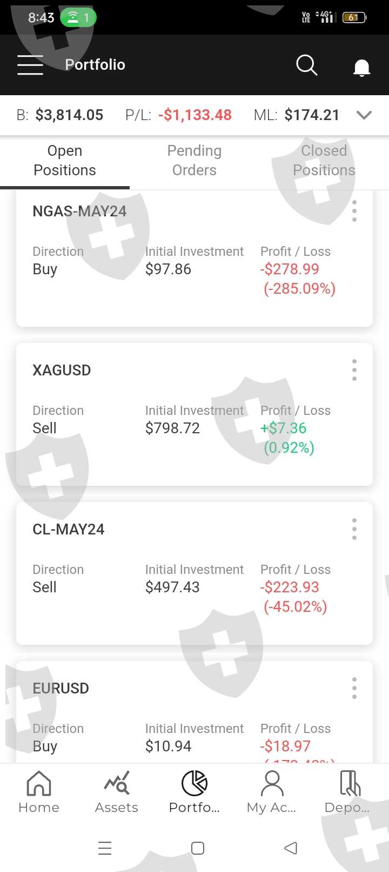The height and width of the screenshot is (872, 389).
Task: Open the hamburger navigation menu
Action: click(30, 65)
